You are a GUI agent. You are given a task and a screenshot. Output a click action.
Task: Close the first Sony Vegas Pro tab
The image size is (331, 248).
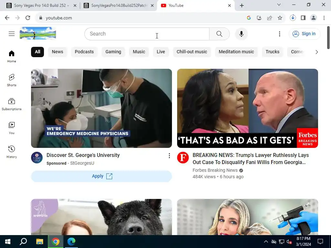tap(75, 6)
